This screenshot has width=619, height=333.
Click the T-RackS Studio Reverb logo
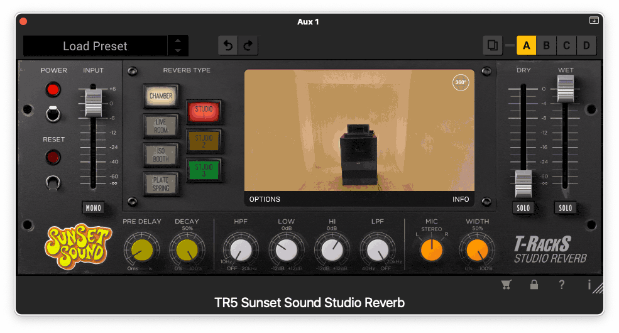(x=550, y=249)
